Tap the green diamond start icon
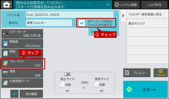 [129, 89]
